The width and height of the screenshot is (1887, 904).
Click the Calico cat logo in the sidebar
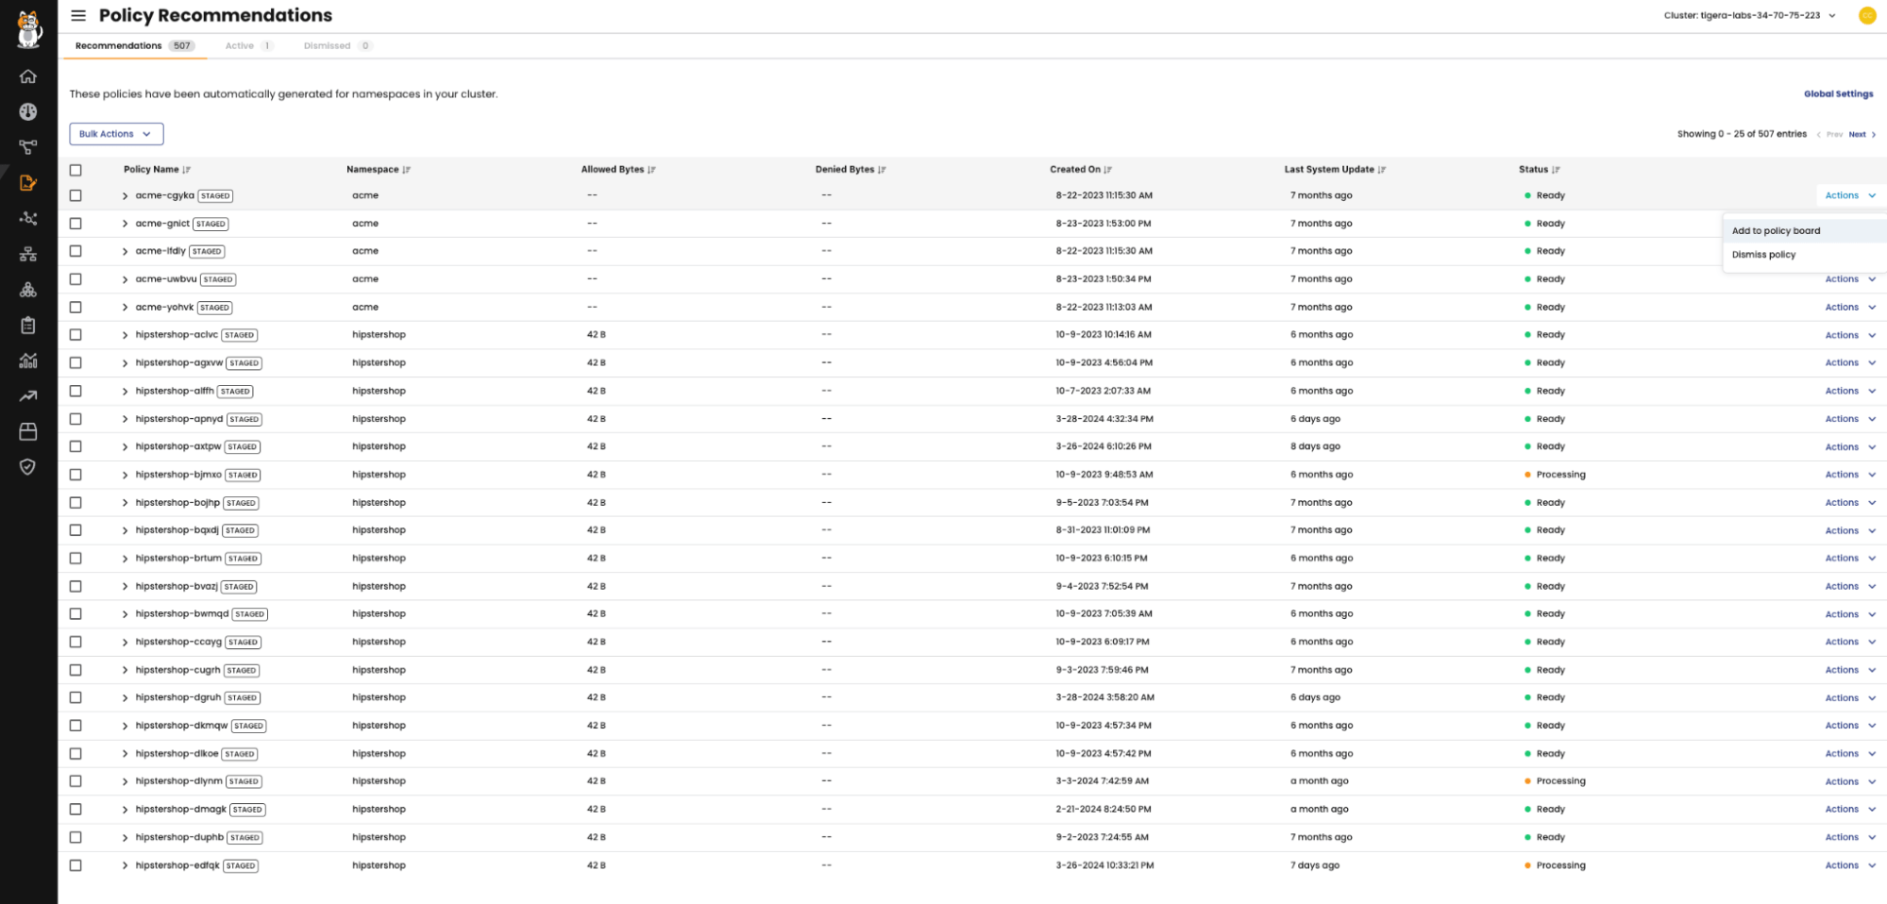(29, 29)
